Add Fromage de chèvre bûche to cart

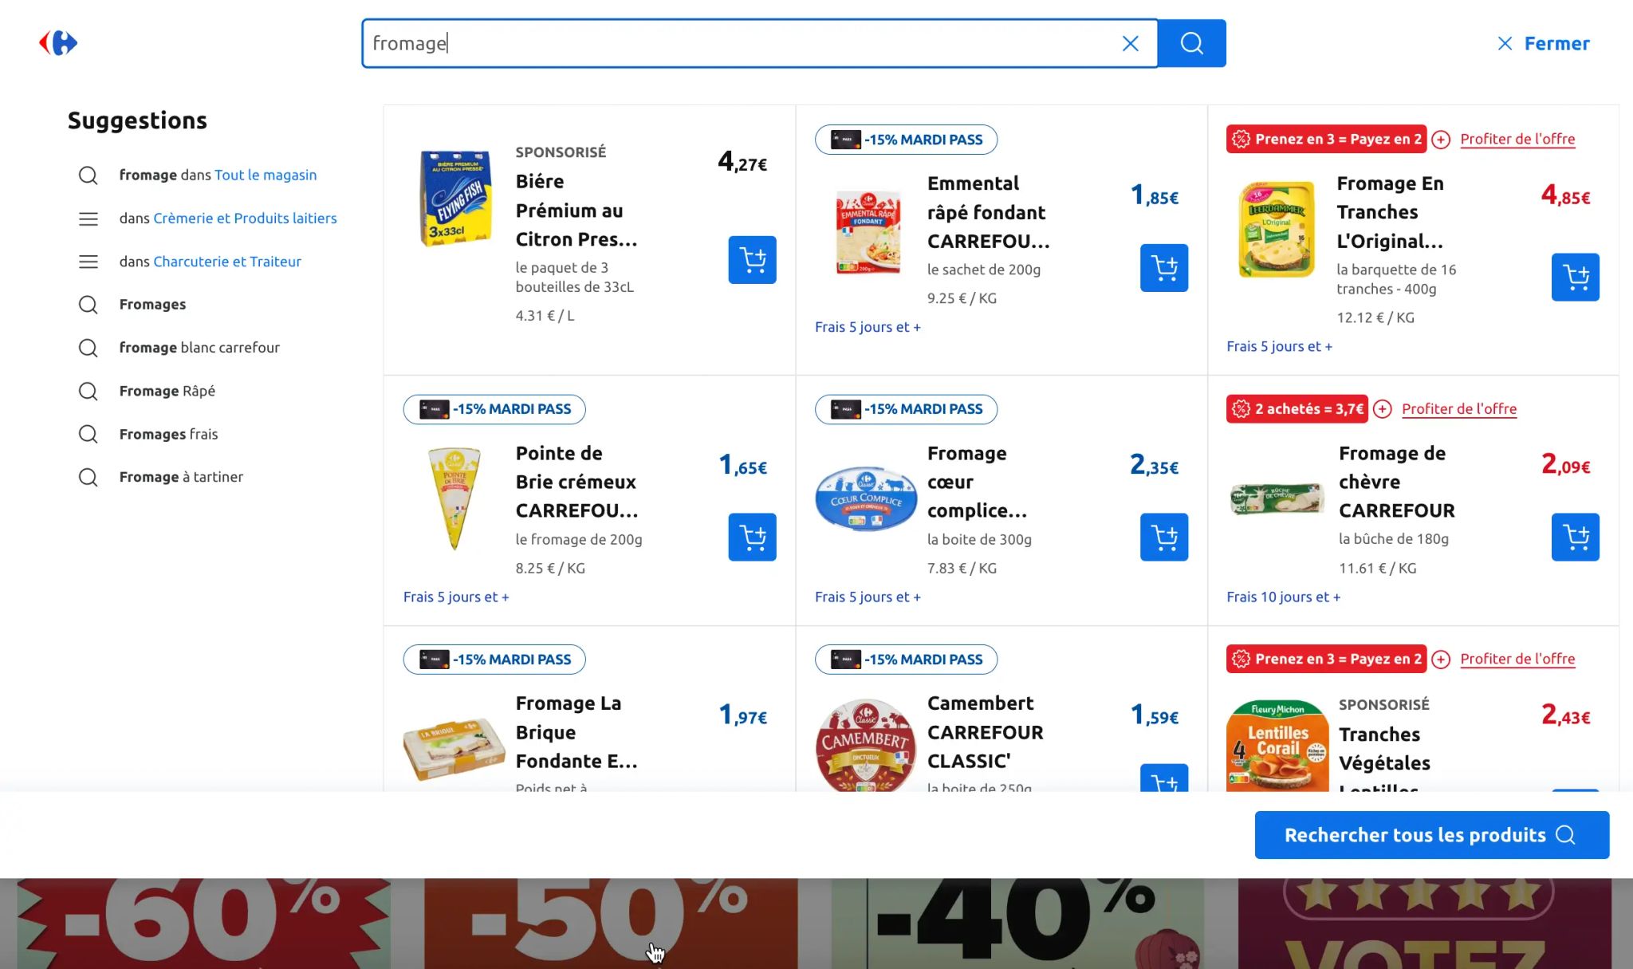click(1575, 537)
